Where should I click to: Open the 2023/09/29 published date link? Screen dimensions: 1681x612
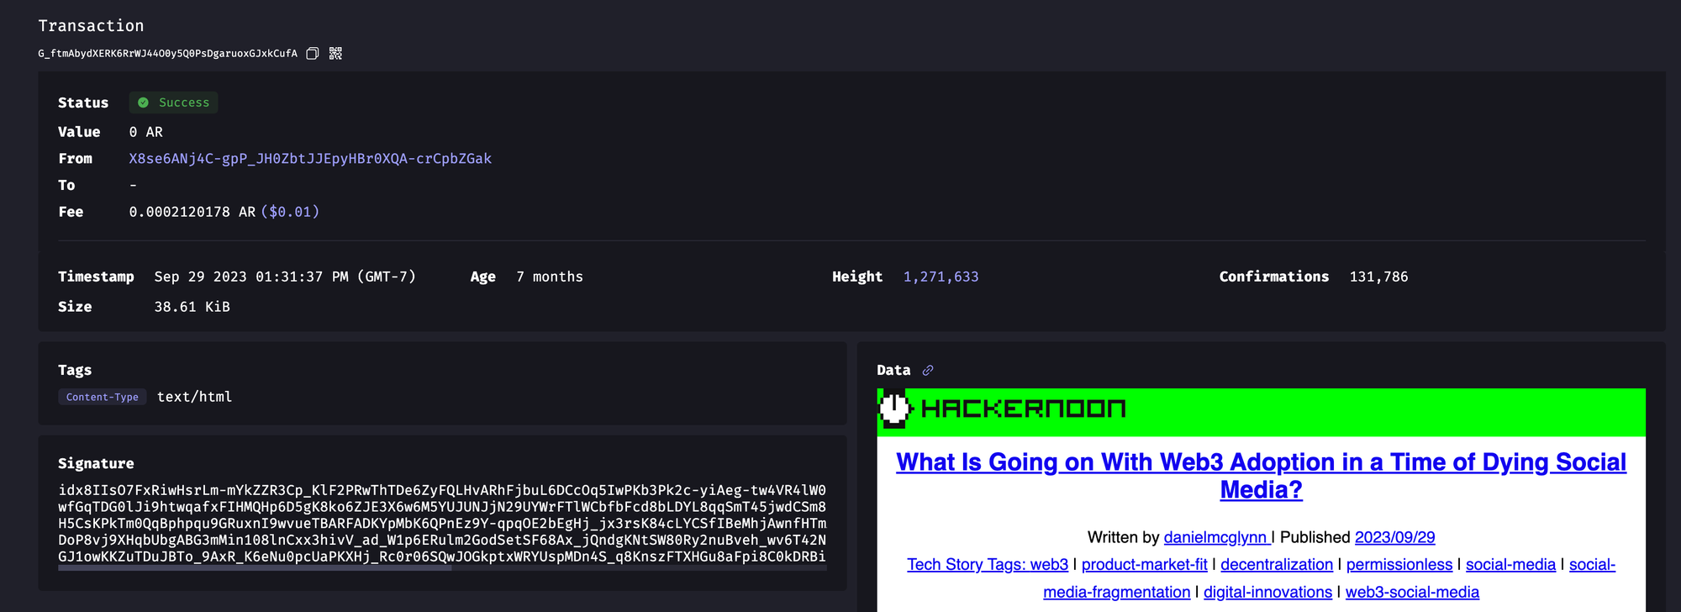tap(1394, 537)
